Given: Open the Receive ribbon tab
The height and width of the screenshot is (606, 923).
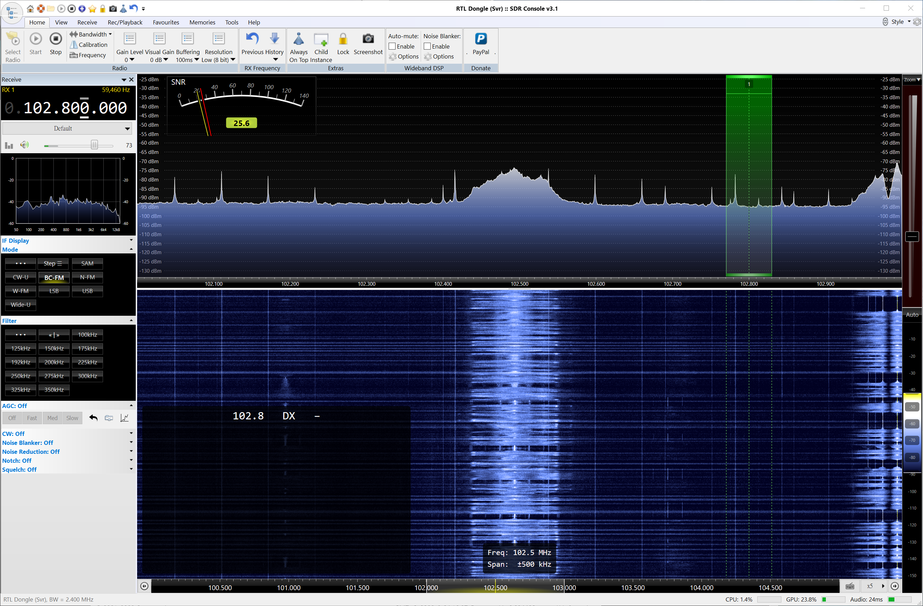Looking at the screenshot, I should [x=87, y=22].
